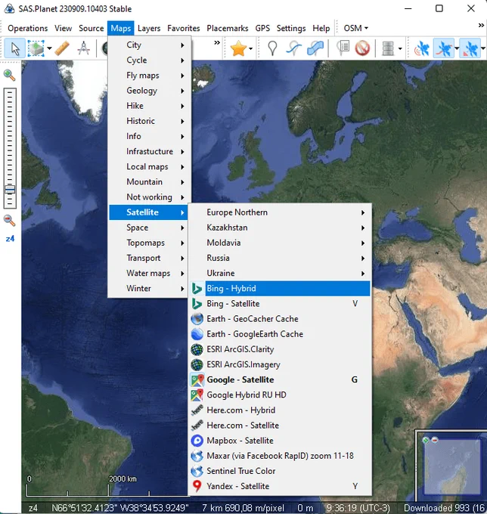Click the minimap overview thumbnail

point(452,466)
